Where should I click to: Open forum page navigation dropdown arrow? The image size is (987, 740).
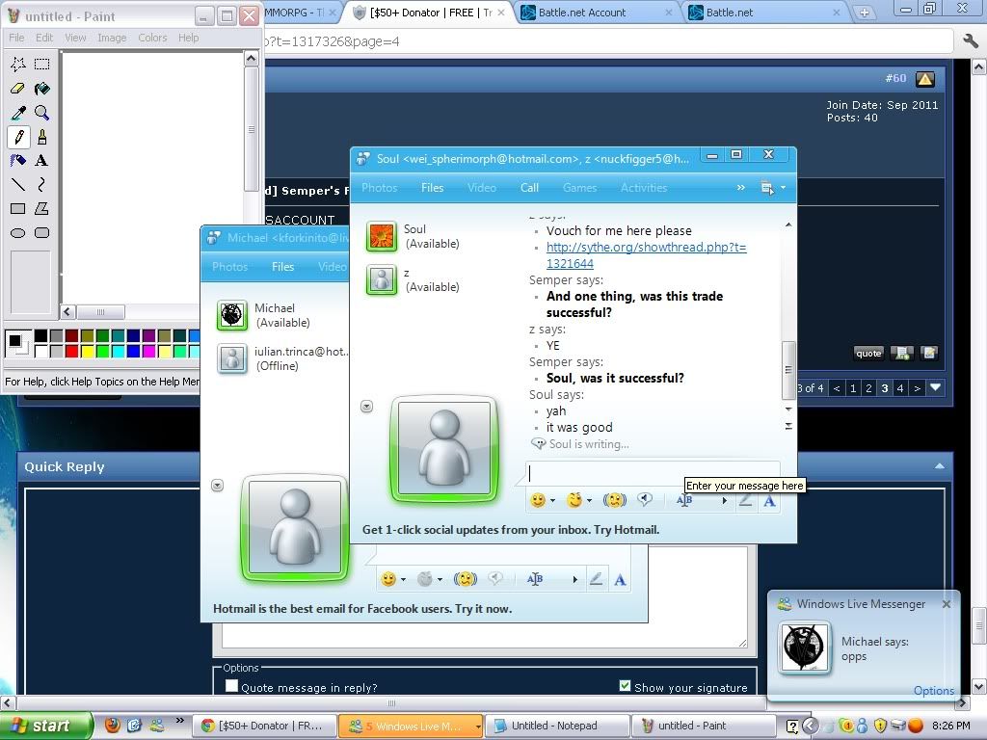pos(935,387)
